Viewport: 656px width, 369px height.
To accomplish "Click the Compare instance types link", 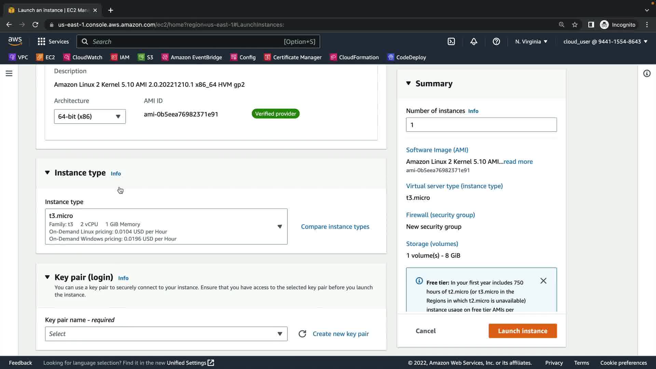I will click(335, 227).
